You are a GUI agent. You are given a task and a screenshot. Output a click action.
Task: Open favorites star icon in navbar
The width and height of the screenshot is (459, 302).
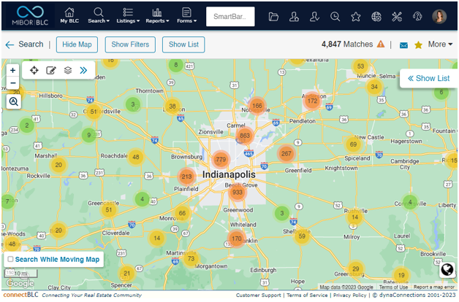(x=356, y=17)
